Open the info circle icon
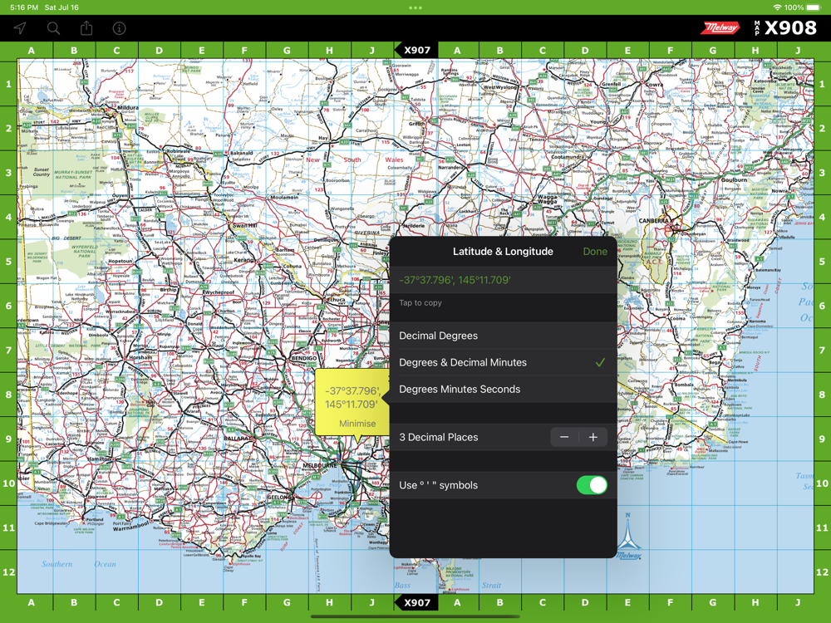This screenshot has height=623, width=831. pos(119,28)
